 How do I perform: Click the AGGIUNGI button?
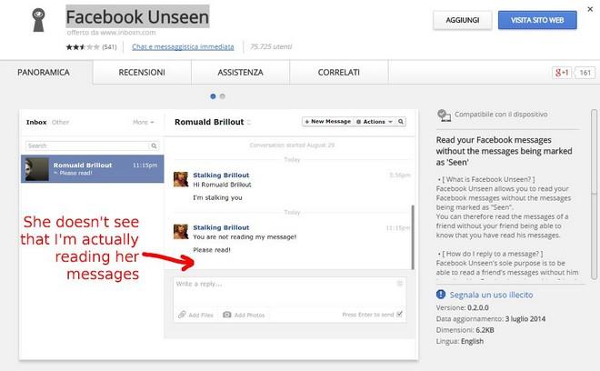[x=462, y=20]
